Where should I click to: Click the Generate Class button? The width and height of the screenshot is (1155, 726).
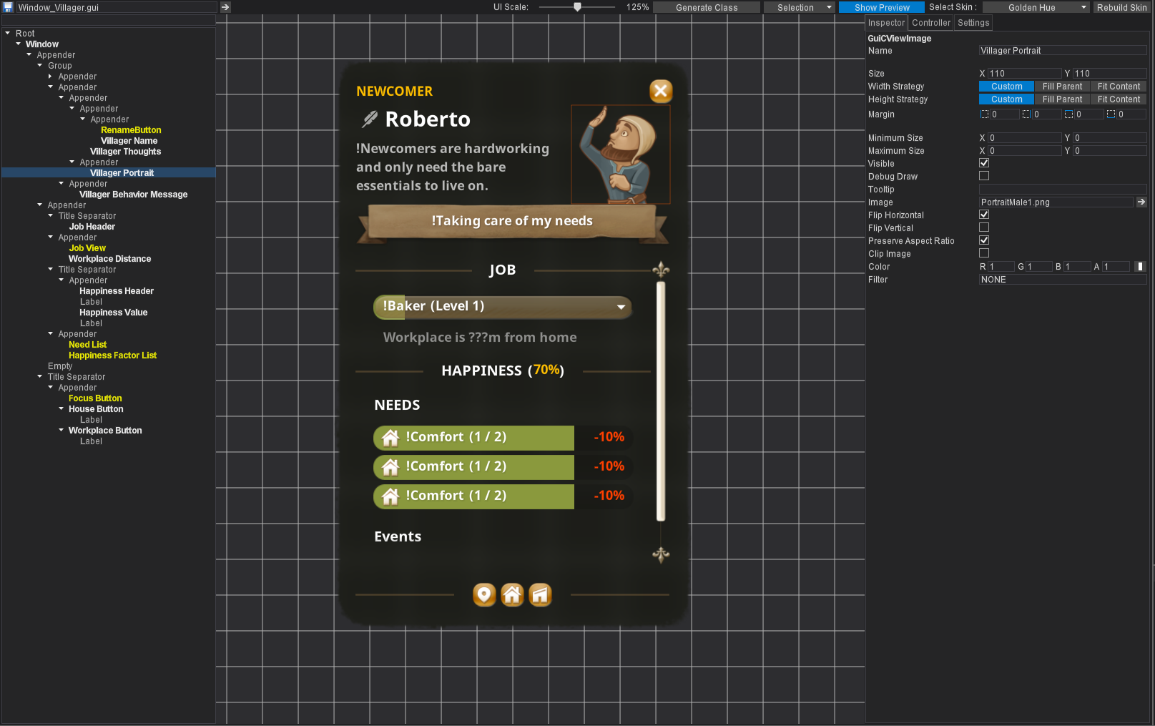[x=706, y=7]
